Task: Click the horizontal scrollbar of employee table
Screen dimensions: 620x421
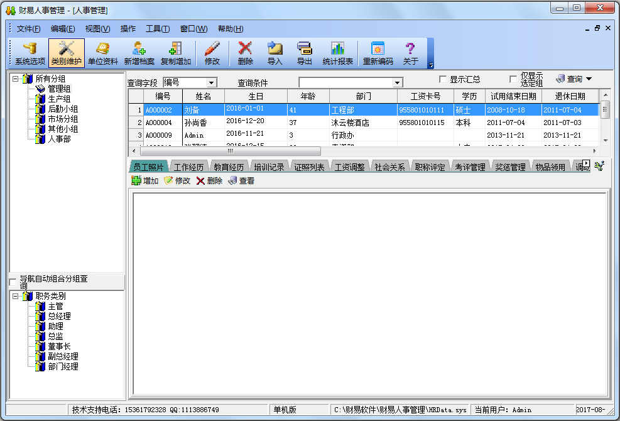Action: coord(364,151)
